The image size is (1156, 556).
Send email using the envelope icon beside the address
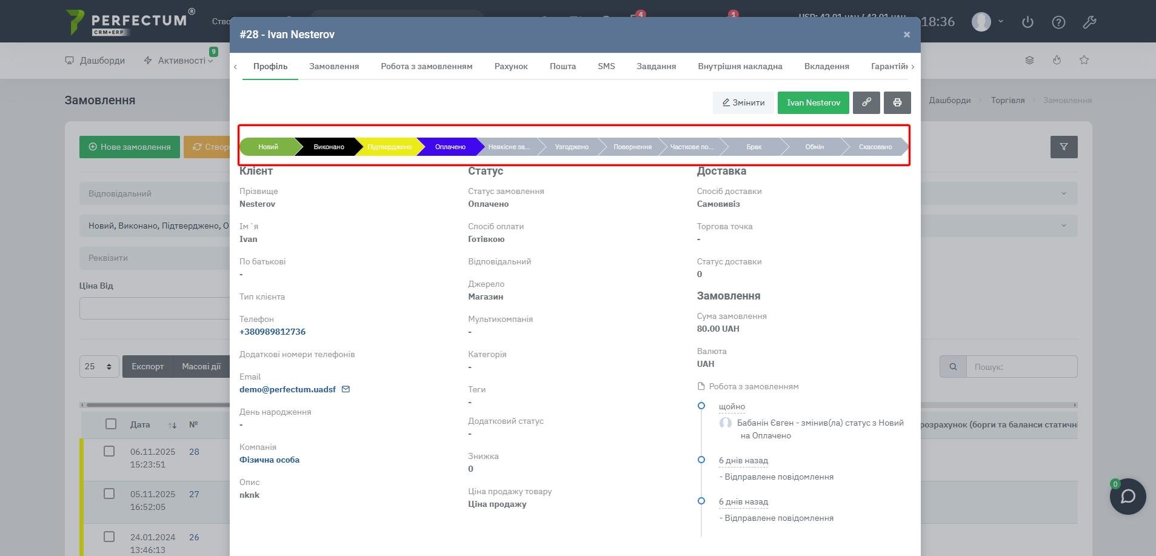(x=346, y=389)
